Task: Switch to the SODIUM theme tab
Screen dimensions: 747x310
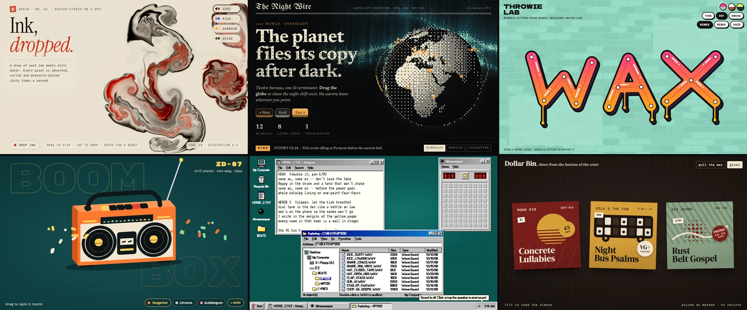Action: (455, 148)
